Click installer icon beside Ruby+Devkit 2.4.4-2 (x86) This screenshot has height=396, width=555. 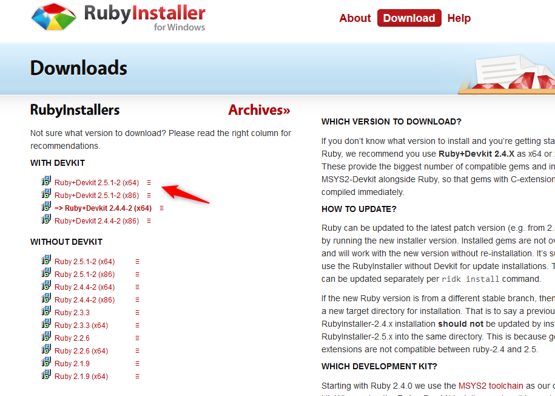pyautogui.click(x=46, y=219)
